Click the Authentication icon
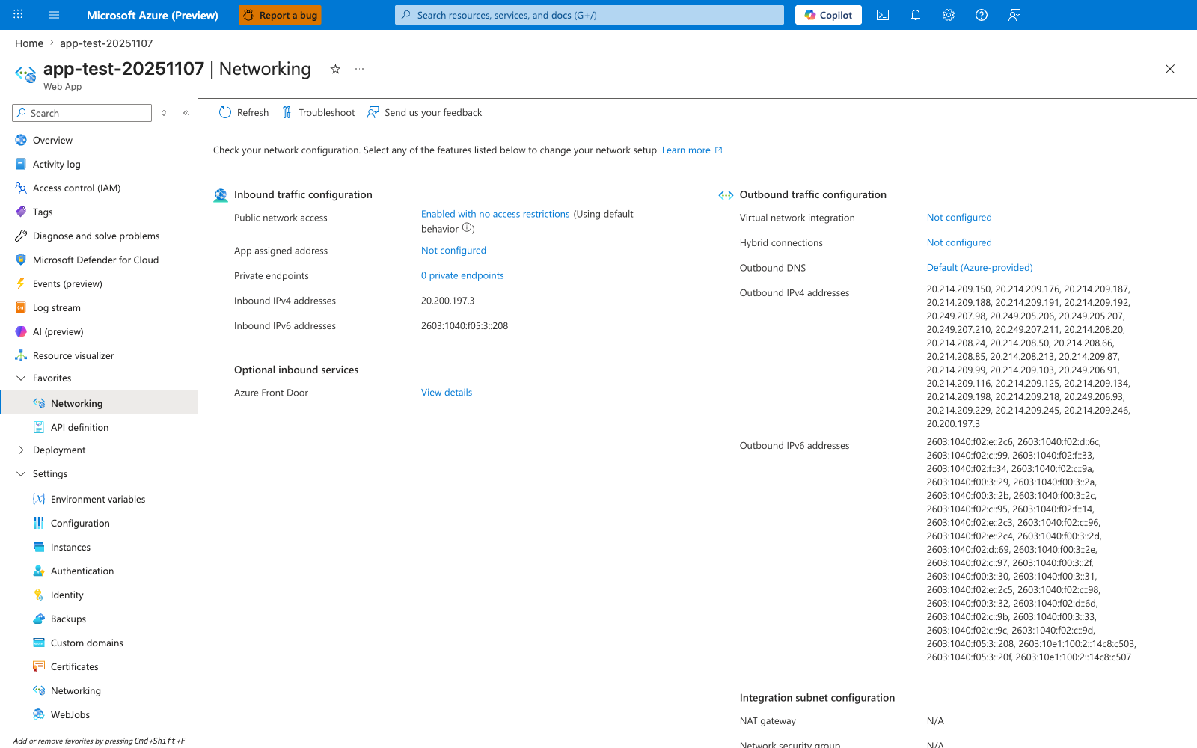Viewport: 1197px width, 748px height. tap(39, 571)
